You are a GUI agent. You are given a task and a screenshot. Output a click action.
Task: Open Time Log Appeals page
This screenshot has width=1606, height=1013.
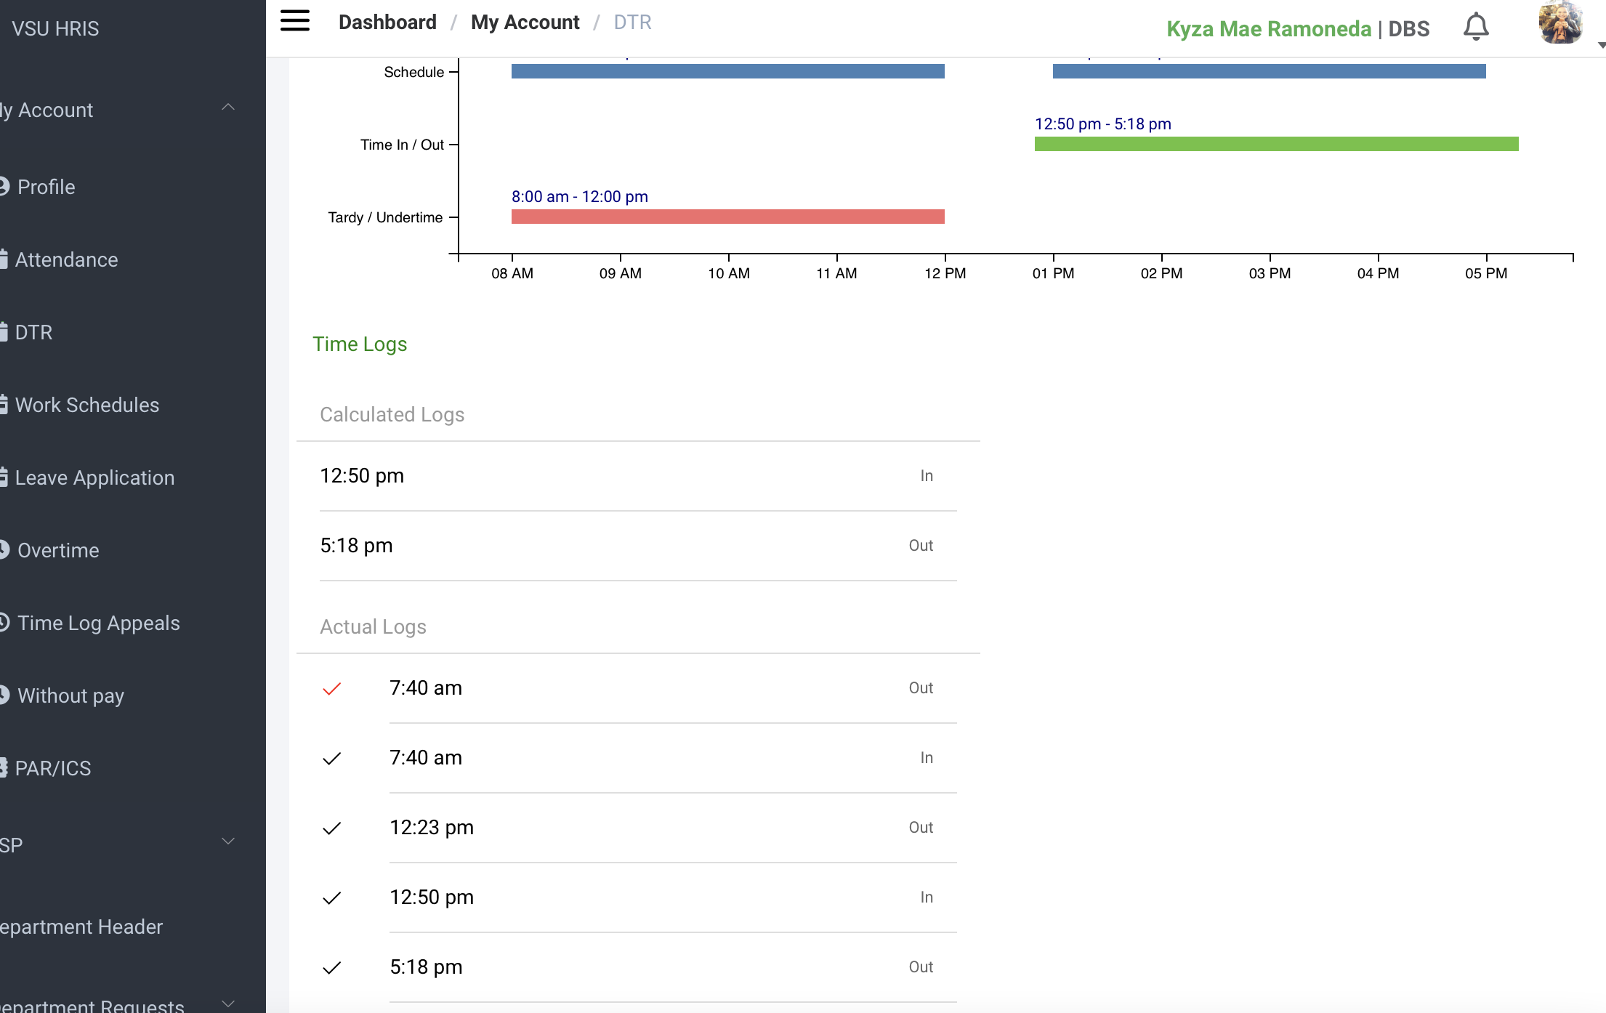(x=98, y=623)
